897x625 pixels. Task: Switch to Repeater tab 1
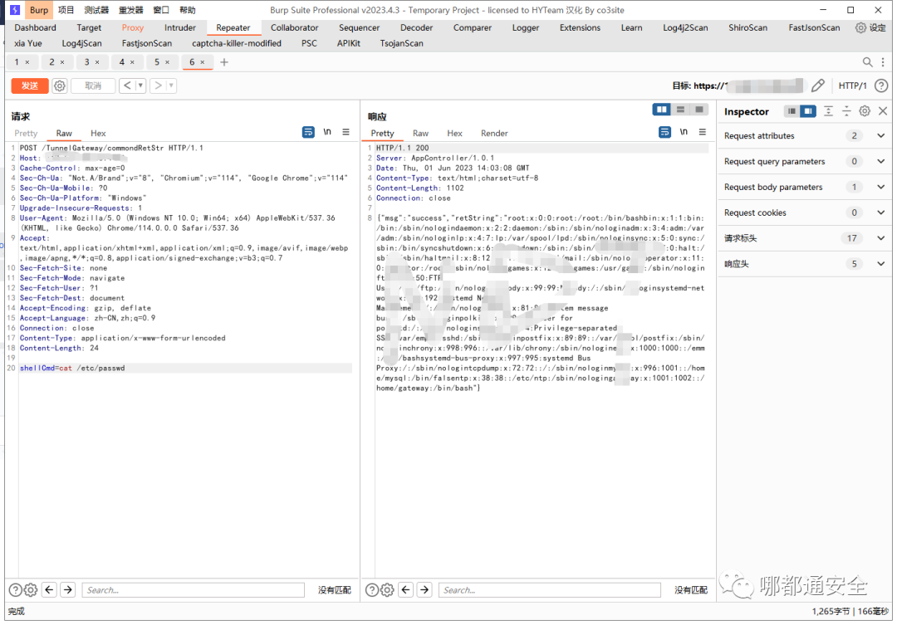coord(17,61)
